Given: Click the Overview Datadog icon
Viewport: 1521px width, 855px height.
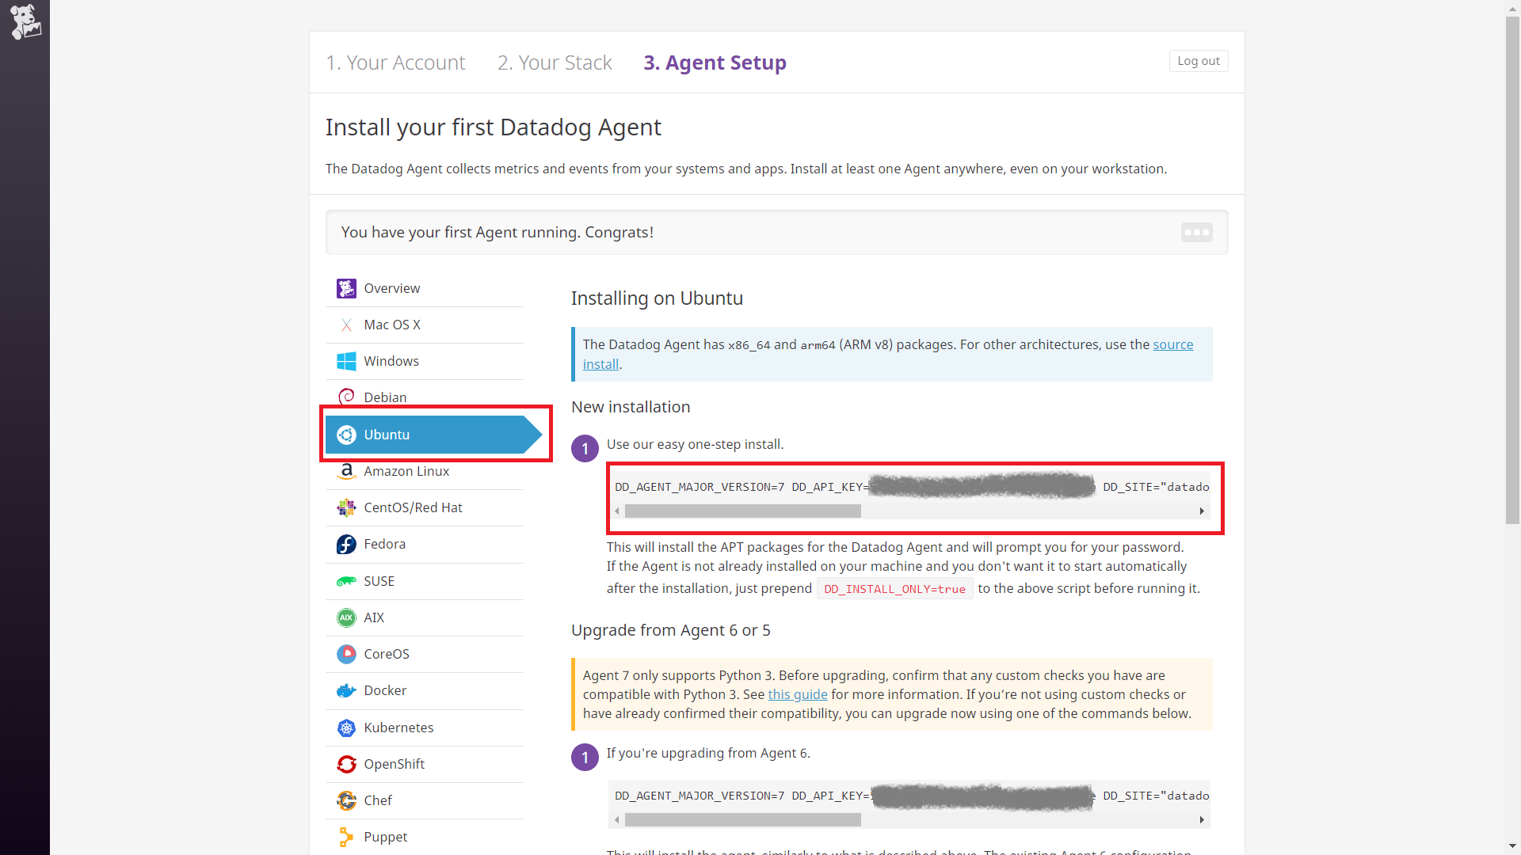Looking at the screenshot, I should coord(346,288).
